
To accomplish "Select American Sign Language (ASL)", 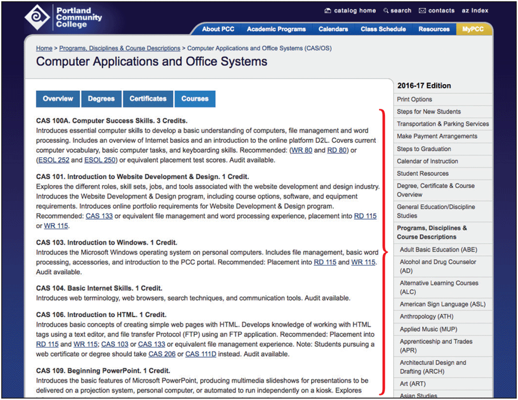I will pyautogui.click(x=443, y=304).
